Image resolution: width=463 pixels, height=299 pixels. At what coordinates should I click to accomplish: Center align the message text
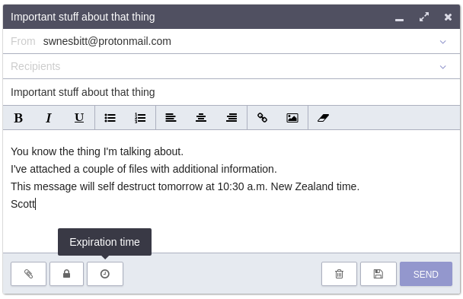pyautogui.click(x=201, y=118)
